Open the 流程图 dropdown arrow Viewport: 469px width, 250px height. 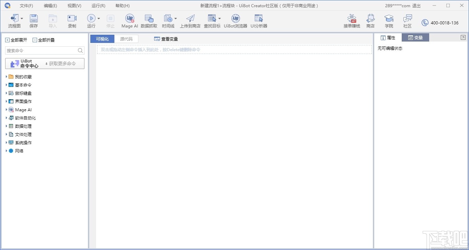coord(22,19)
